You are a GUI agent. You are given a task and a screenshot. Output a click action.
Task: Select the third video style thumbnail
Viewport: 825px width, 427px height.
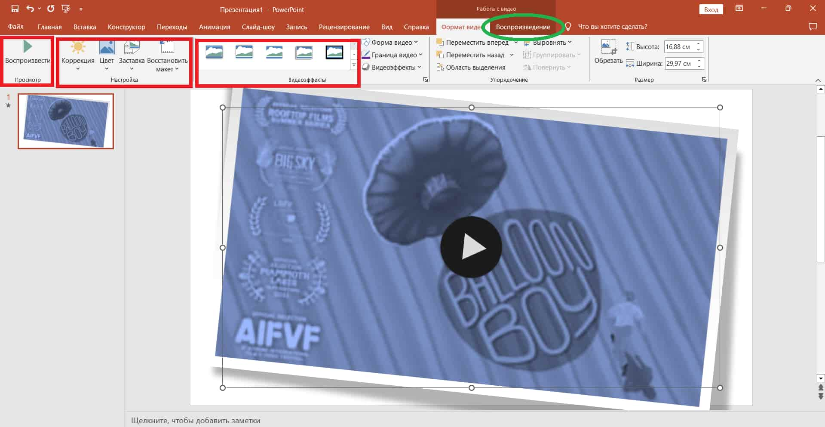[x=274, y=52]
